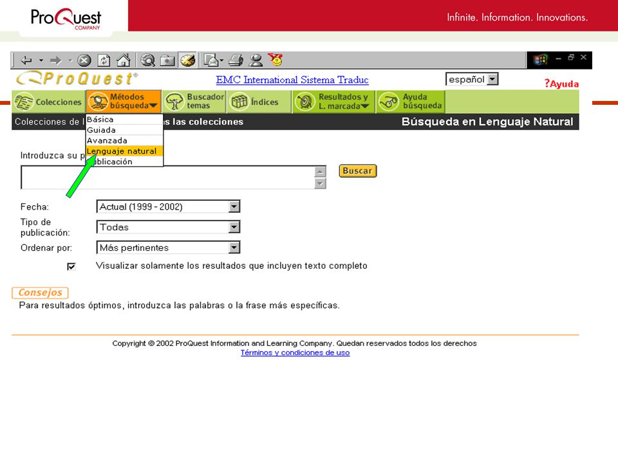
Task: Open the Forward button history dropdown arrow
Action: (x=70, y=60)
